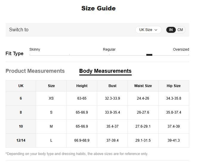This screenshot has width=197, height=164.
Task: Select the Body Measurements tab
Action: click(105, 71)
